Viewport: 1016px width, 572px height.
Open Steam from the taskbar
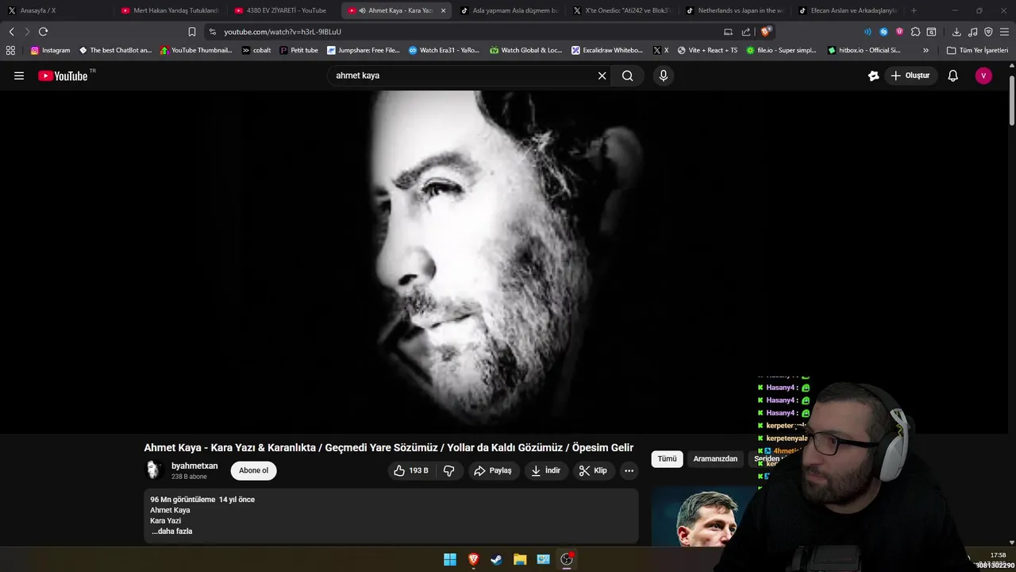click(x=496, y=559)
